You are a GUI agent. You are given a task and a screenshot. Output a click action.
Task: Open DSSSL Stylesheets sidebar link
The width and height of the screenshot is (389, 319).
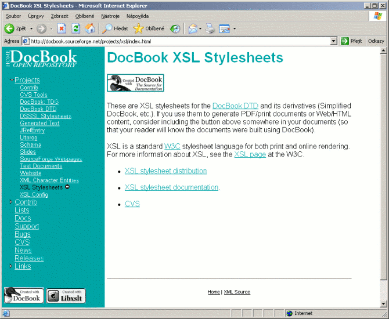click(46, 116)
